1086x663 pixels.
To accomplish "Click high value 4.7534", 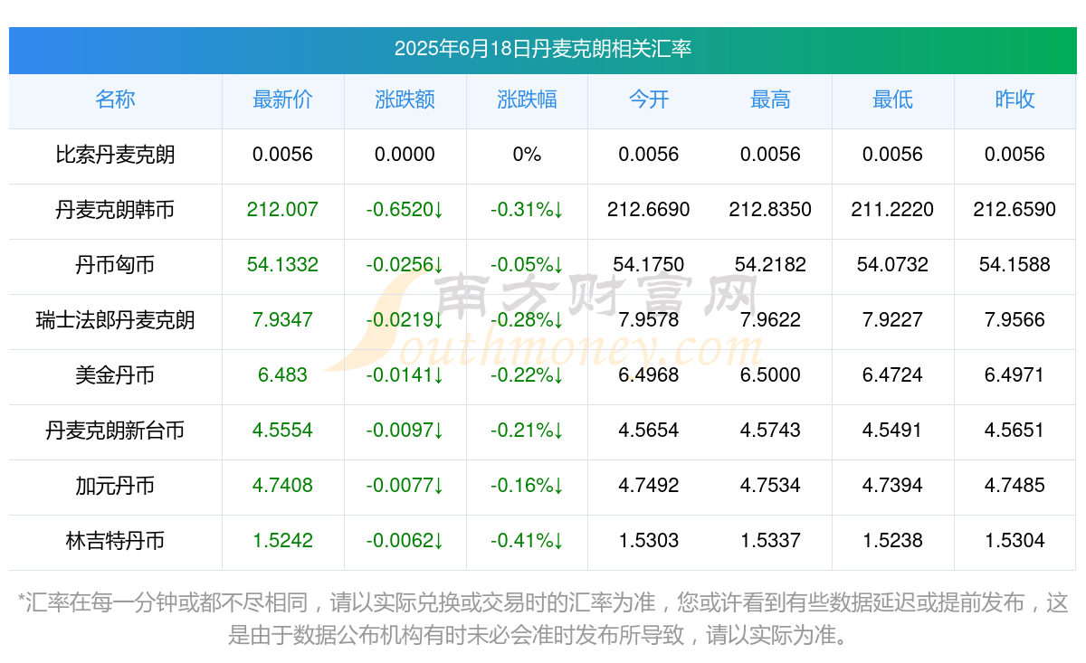I will coord(770,486).
